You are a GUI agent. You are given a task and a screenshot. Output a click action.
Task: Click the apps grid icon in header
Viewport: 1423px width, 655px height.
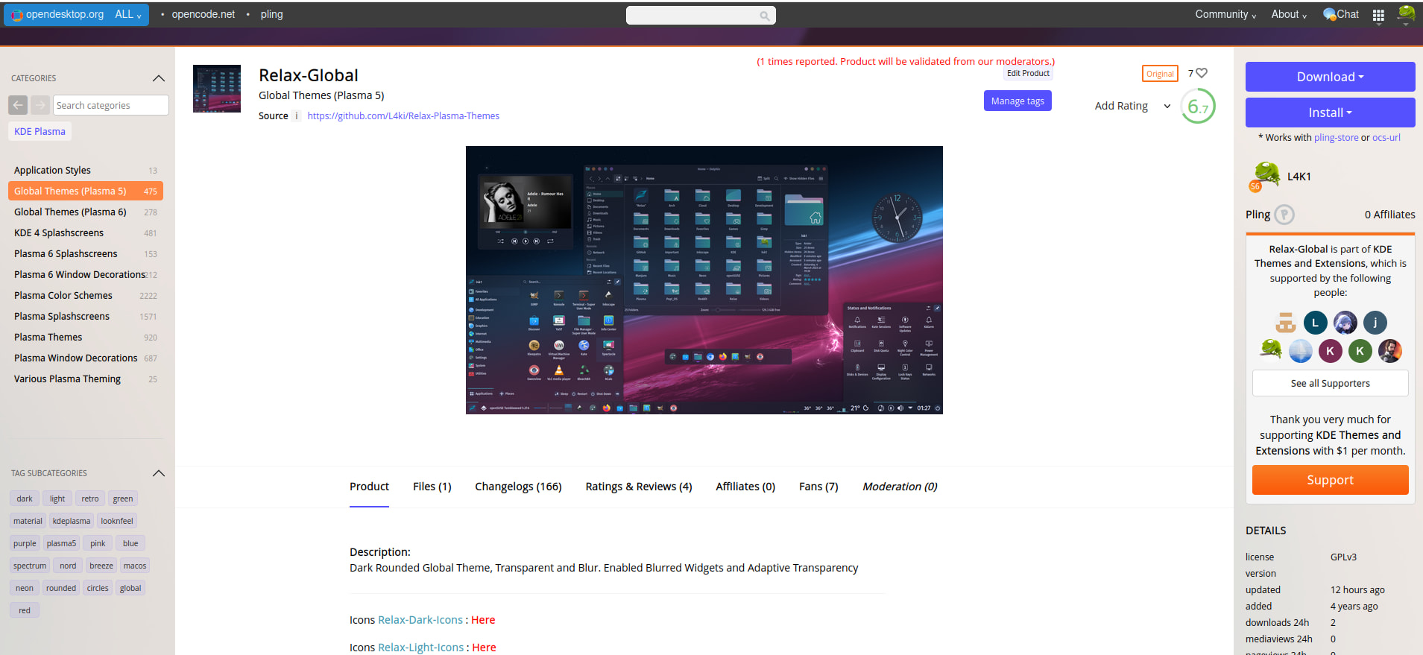pos(1378,15)
